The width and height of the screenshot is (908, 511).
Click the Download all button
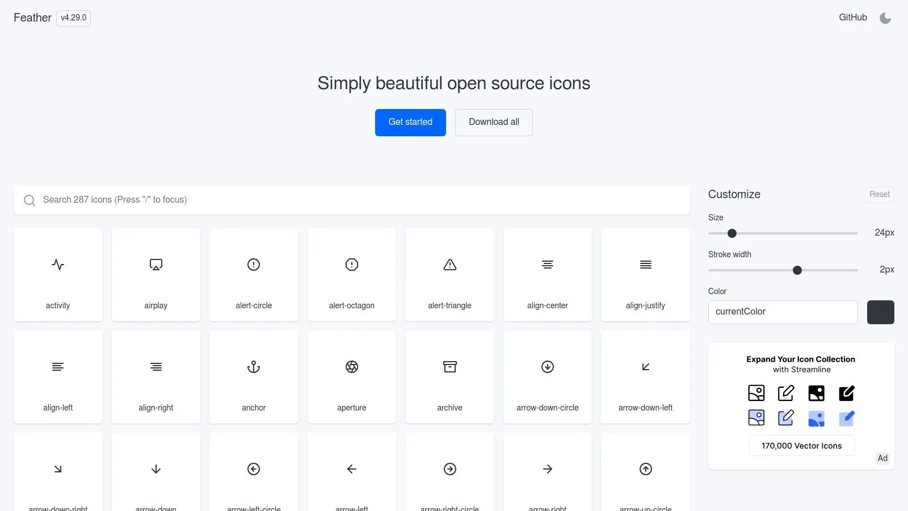(493, 122)
